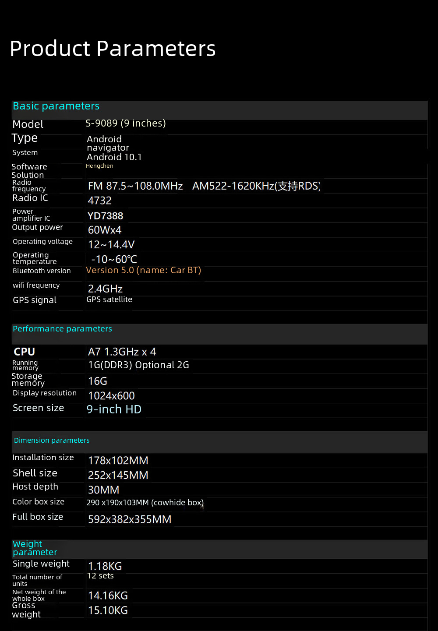Click the 'System' row label
This screenshot has width=438, height=631.
(25, 152)
